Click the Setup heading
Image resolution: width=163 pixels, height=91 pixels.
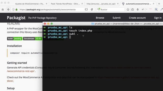(x=11, y=88)
